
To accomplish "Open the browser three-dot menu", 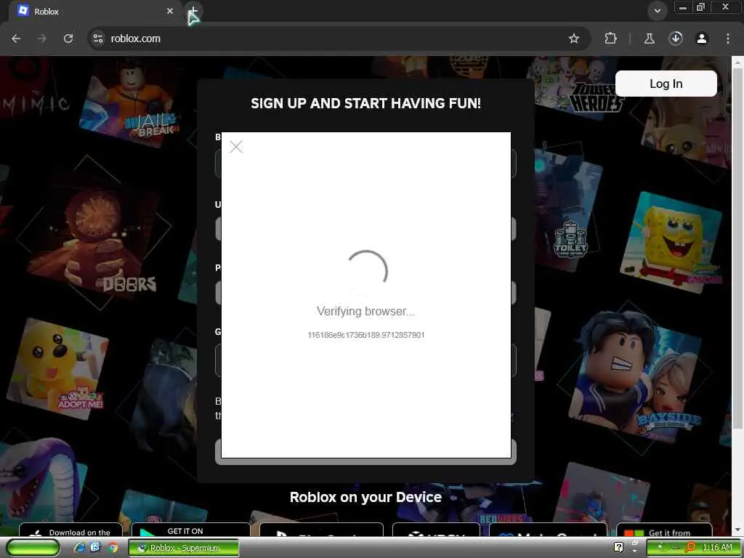I will point(728,39).
